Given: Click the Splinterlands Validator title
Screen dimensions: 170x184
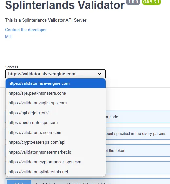Looking at the screenshot, I should 65,5.
